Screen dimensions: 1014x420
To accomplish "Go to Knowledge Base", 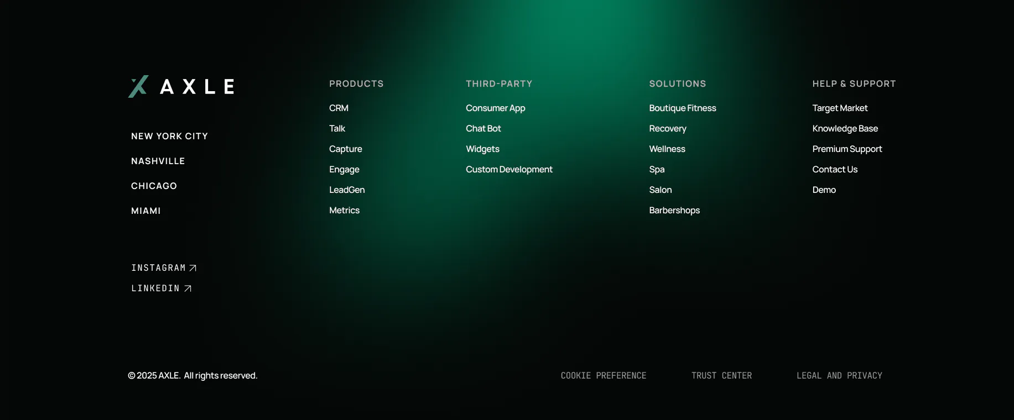I will pyautogui.click(x=845, y=128).
